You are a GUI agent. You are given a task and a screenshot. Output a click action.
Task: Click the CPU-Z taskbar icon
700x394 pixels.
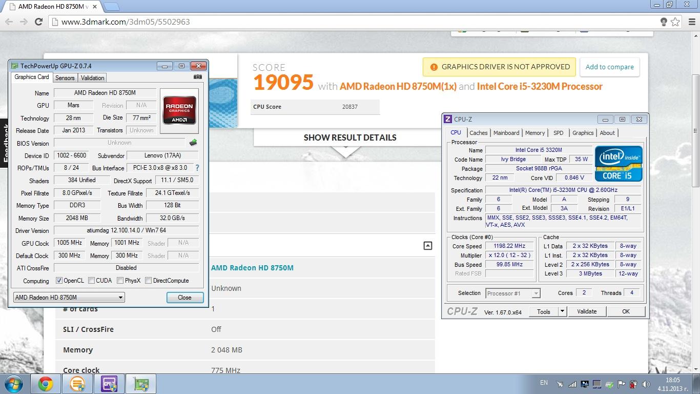point(109,384)
